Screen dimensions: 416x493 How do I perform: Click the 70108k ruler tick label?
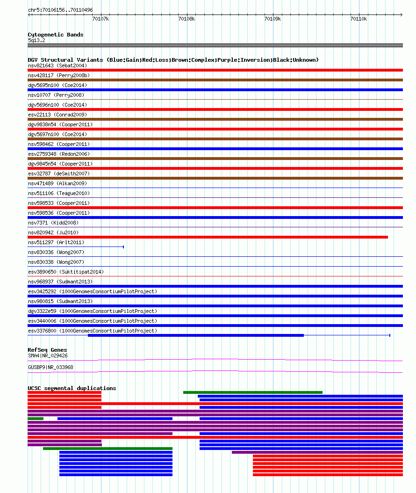click(186, 19)
